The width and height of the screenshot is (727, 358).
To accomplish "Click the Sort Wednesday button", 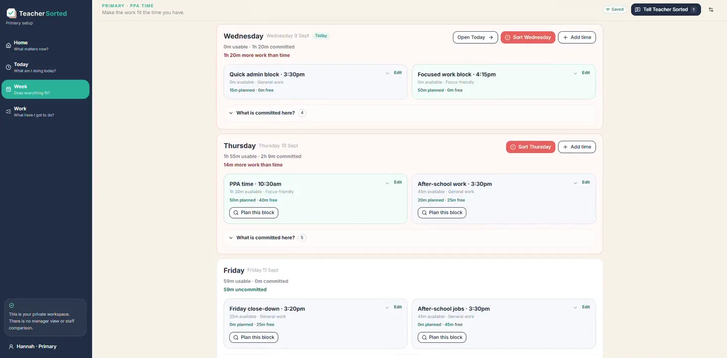I will pyautogui.click(x=528, y=37).
